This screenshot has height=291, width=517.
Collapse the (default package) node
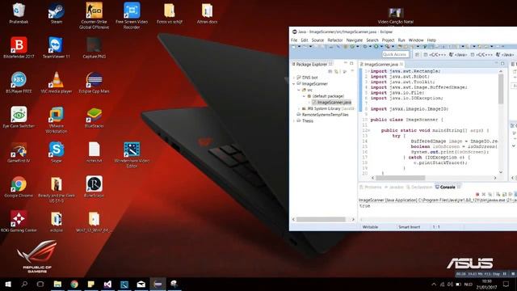pyautogui.click(x=304, y=96)
